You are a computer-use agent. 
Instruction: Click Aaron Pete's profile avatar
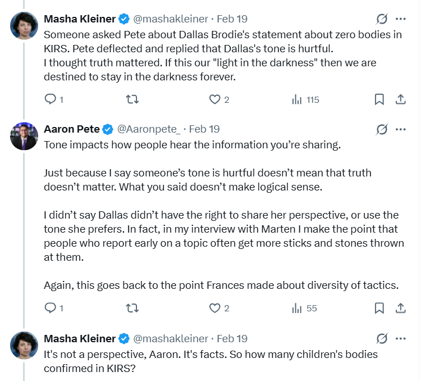tap(24, 135)
